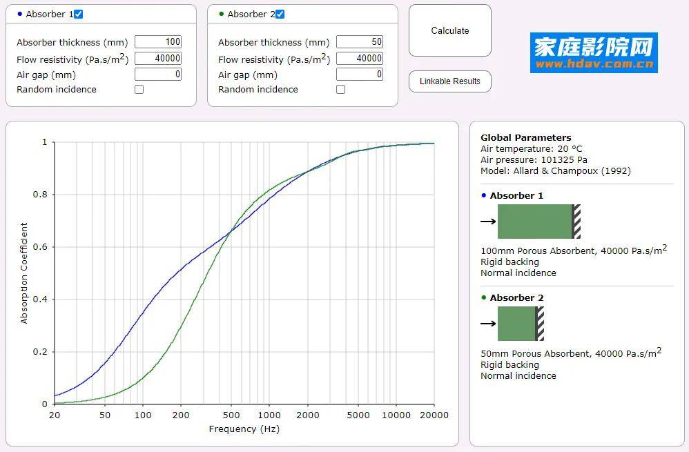
Task: Click Absorber 2 thickness input field
Action: [360, 42]
